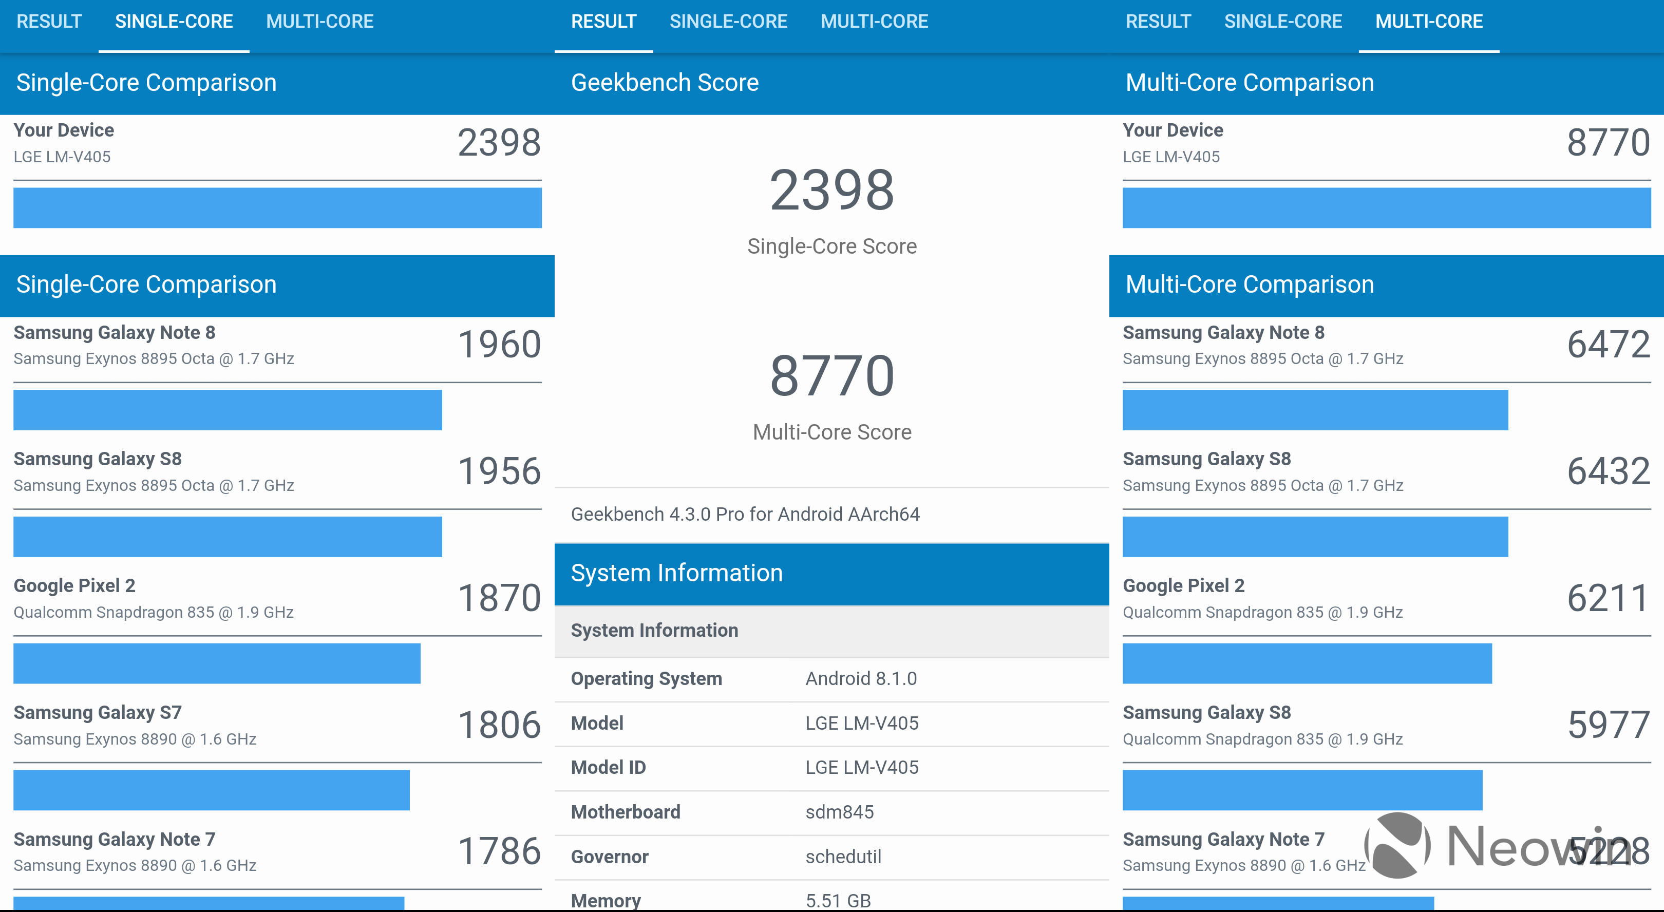Click the single-core score 2398 under Geekbench Score
The width and height of the screenshot is (1664, 912).
[832, 190]
